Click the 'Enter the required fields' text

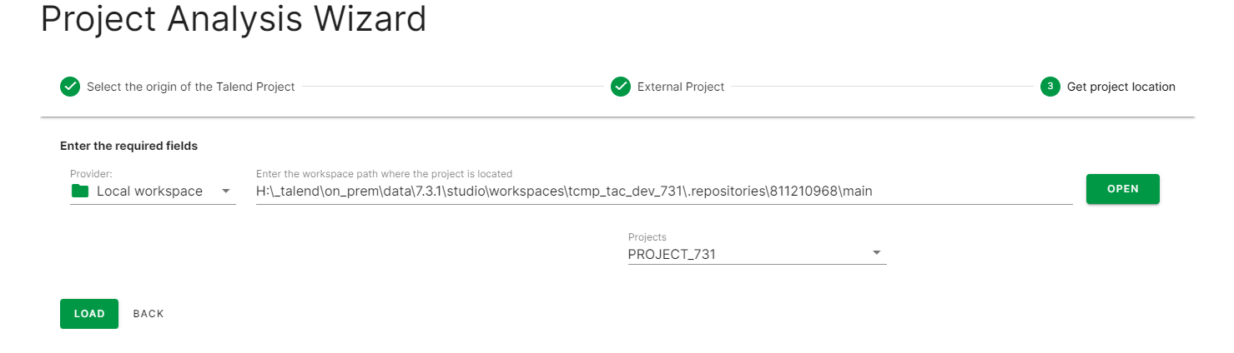pyautogui.click(x=128, y=146)
